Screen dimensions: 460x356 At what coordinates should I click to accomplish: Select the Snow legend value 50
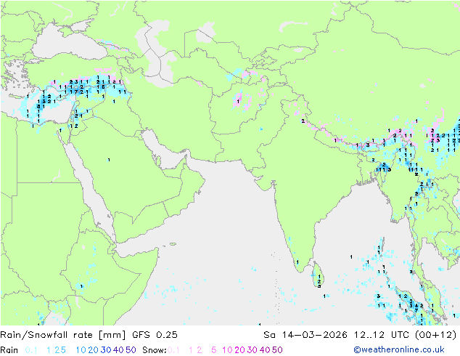[277, 350]
